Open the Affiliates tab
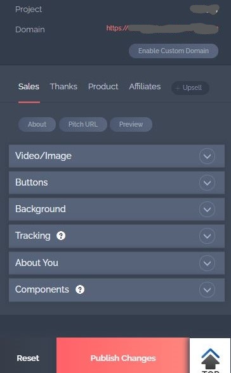The height and width of the screenshot is (373, 231). (145, 86)
